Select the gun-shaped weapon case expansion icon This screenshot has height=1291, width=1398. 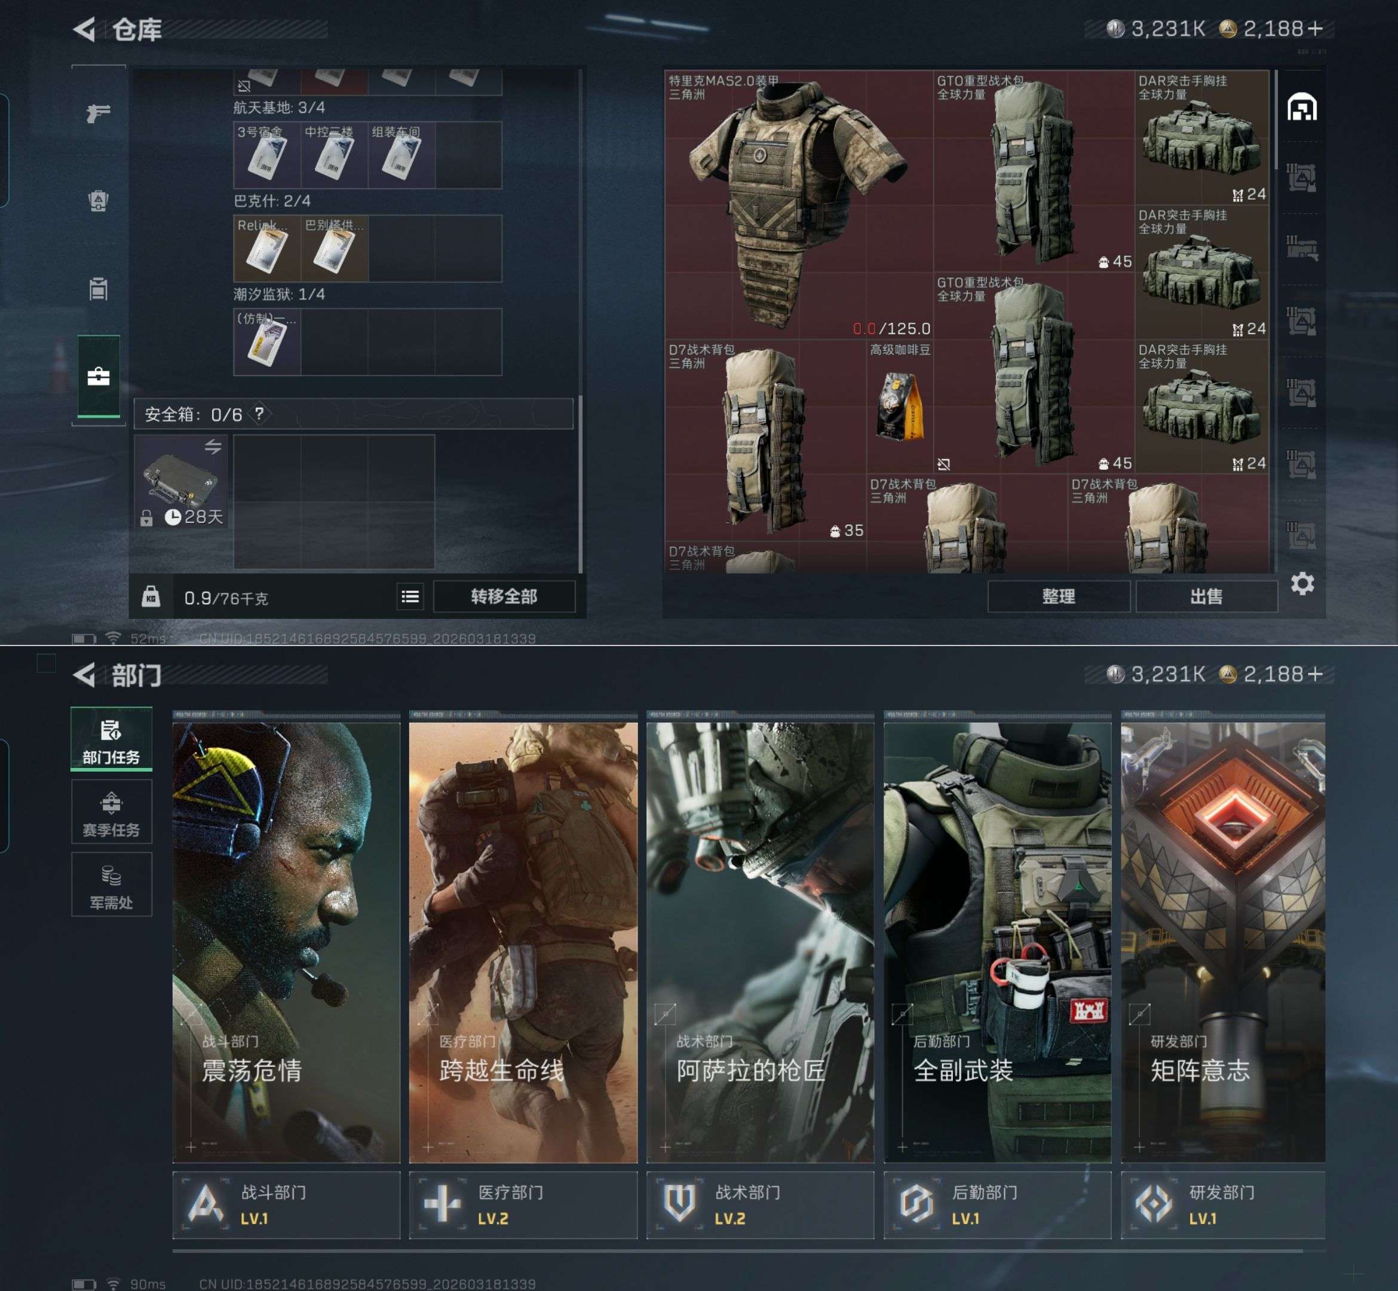point(1302,248)
